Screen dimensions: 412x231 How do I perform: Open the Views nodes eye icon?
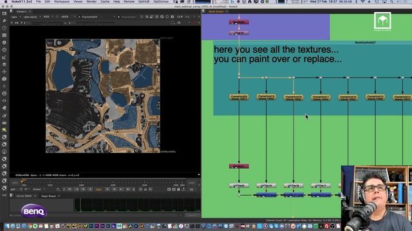(5, 101)
